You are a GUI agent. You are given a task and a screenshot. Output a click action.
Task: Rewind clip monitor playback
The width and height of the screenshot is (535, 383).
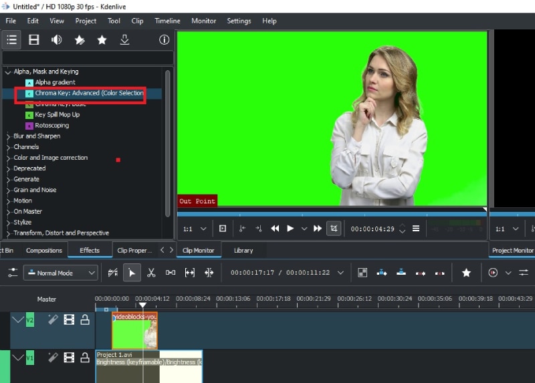click(x=275, y=229)
